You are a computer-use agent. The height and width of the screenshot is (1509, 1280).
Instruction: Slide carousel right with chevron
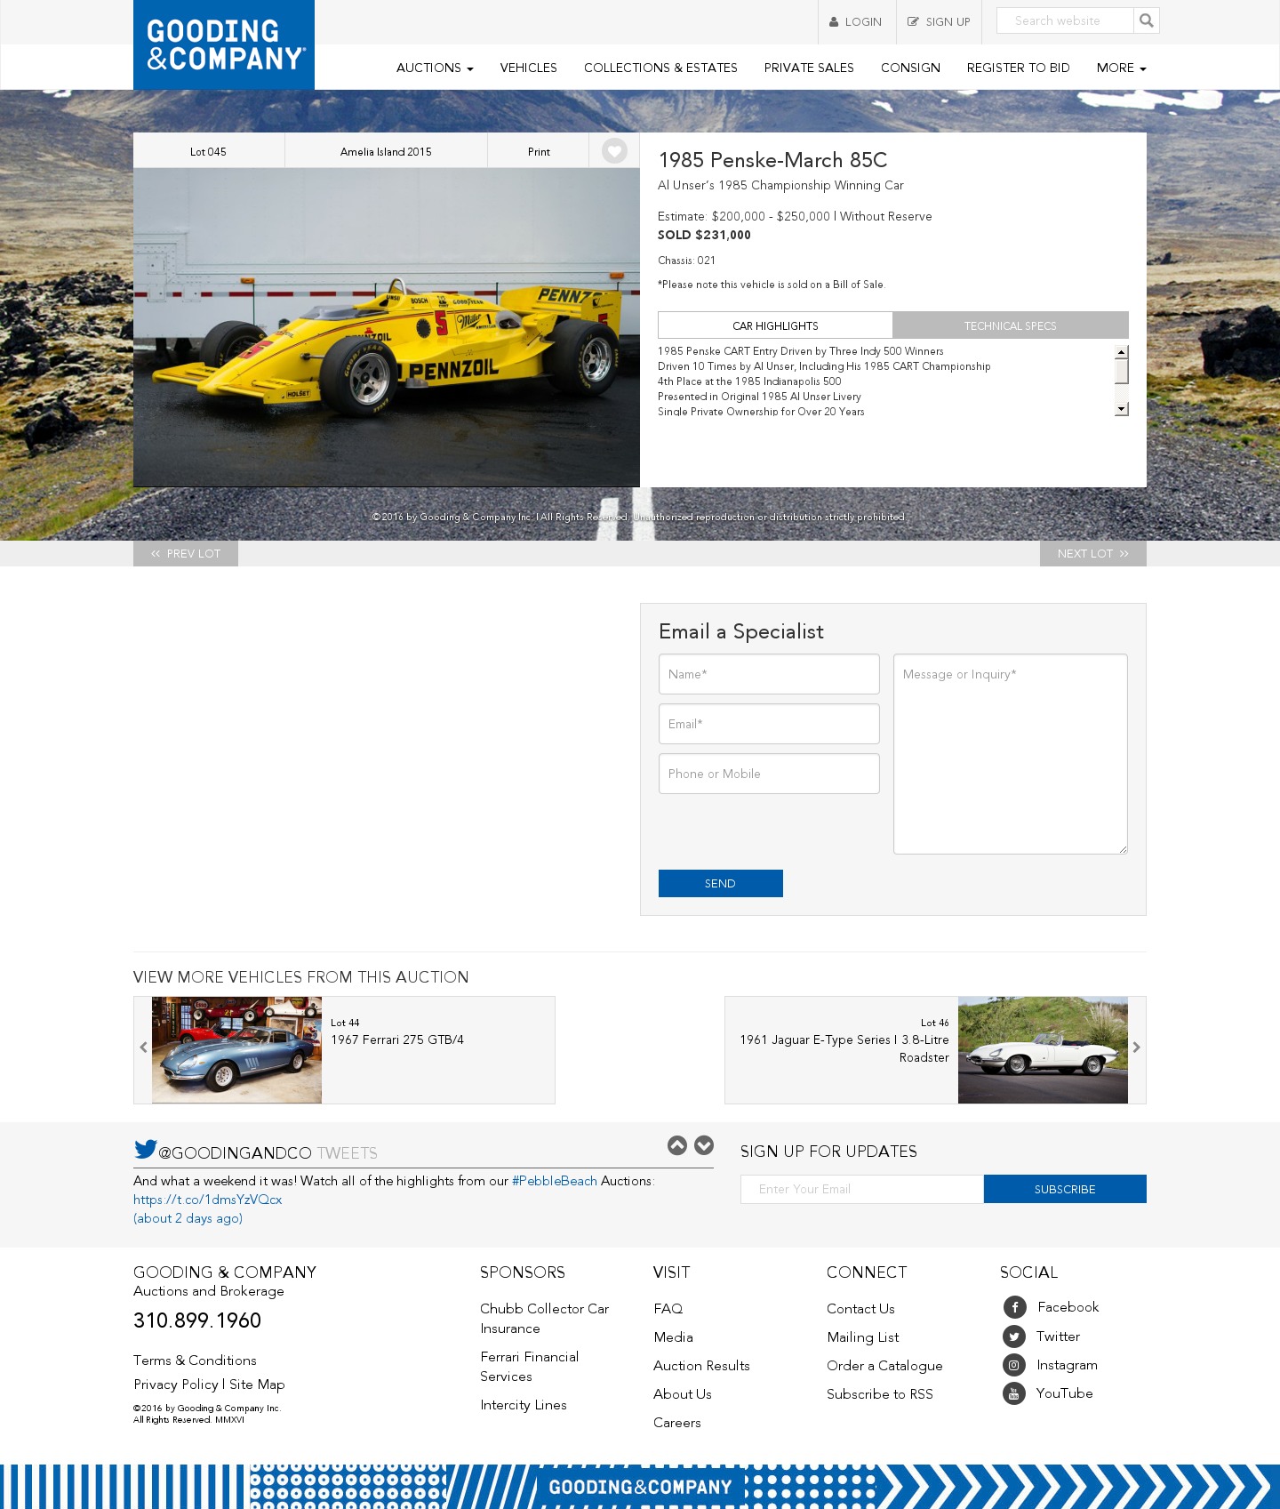point(1136,1047)
